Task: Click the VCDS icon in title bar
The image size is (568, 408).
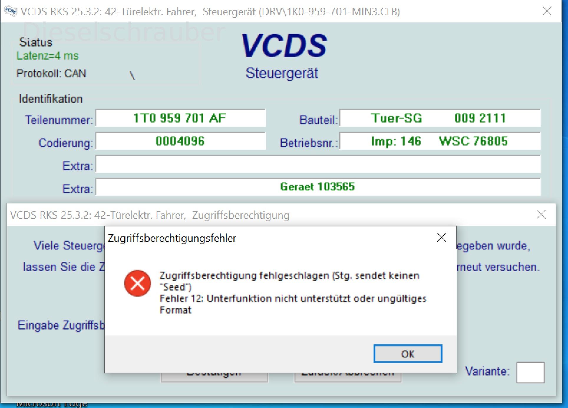Action: pyautogui.click(x=11, y=11)
